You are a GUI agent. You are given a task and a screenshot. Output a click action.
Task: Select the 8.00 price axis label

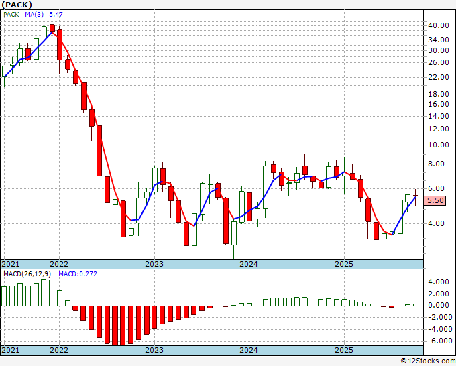436,164
